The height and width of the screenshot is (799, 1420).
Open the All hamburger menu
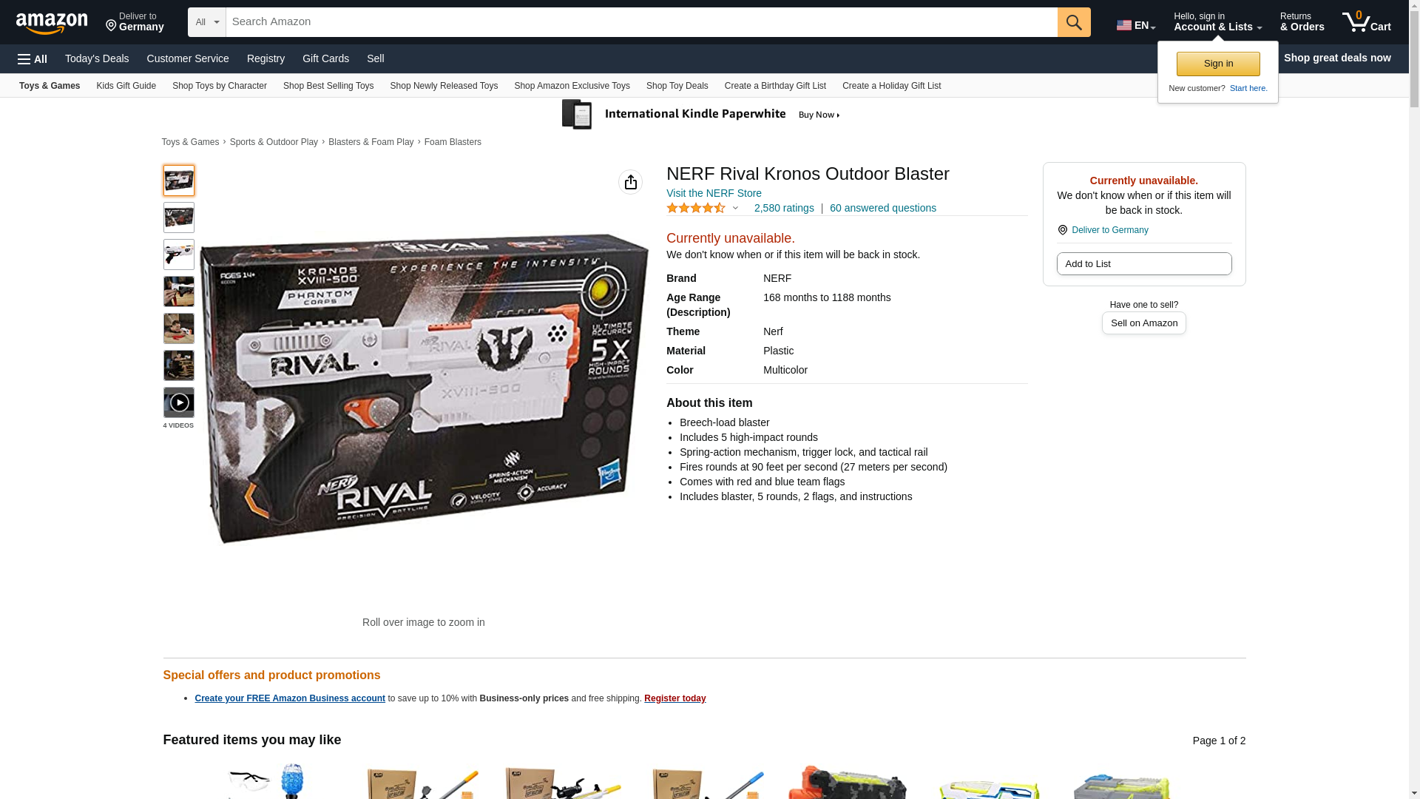[33, 58]
